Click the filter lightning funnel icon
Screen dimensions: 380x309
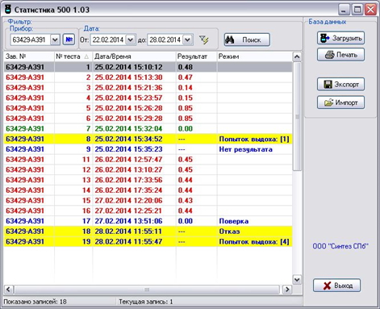coord(204,40)
